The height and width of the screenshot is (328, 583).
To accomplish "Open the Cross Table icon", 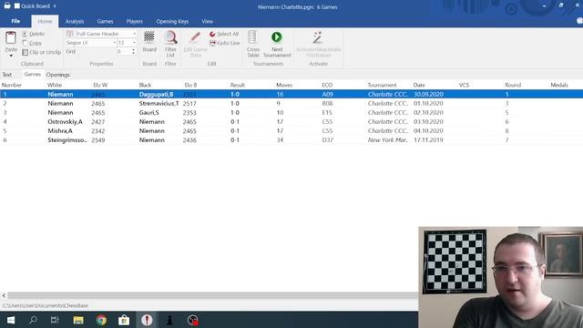I will pos(252,37).
